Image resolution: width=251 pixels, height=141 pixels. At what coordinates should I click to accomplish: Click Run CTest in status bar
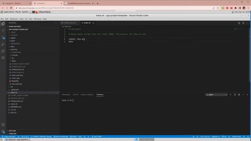click(96, 137)
